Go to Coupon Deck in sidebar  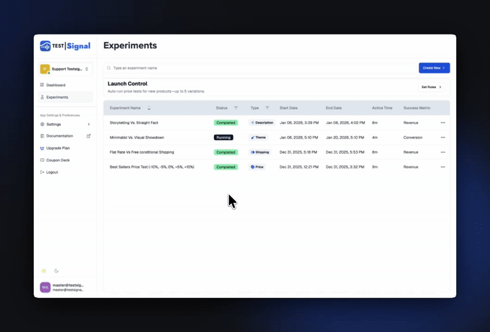click(58, 160)
